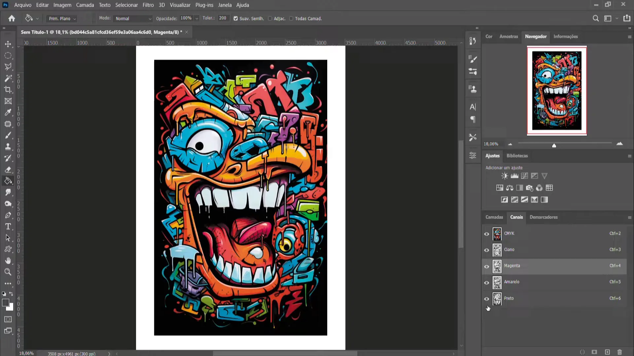Select the Eraser tool
Screen dimensions: 634x356
[8, 169]
